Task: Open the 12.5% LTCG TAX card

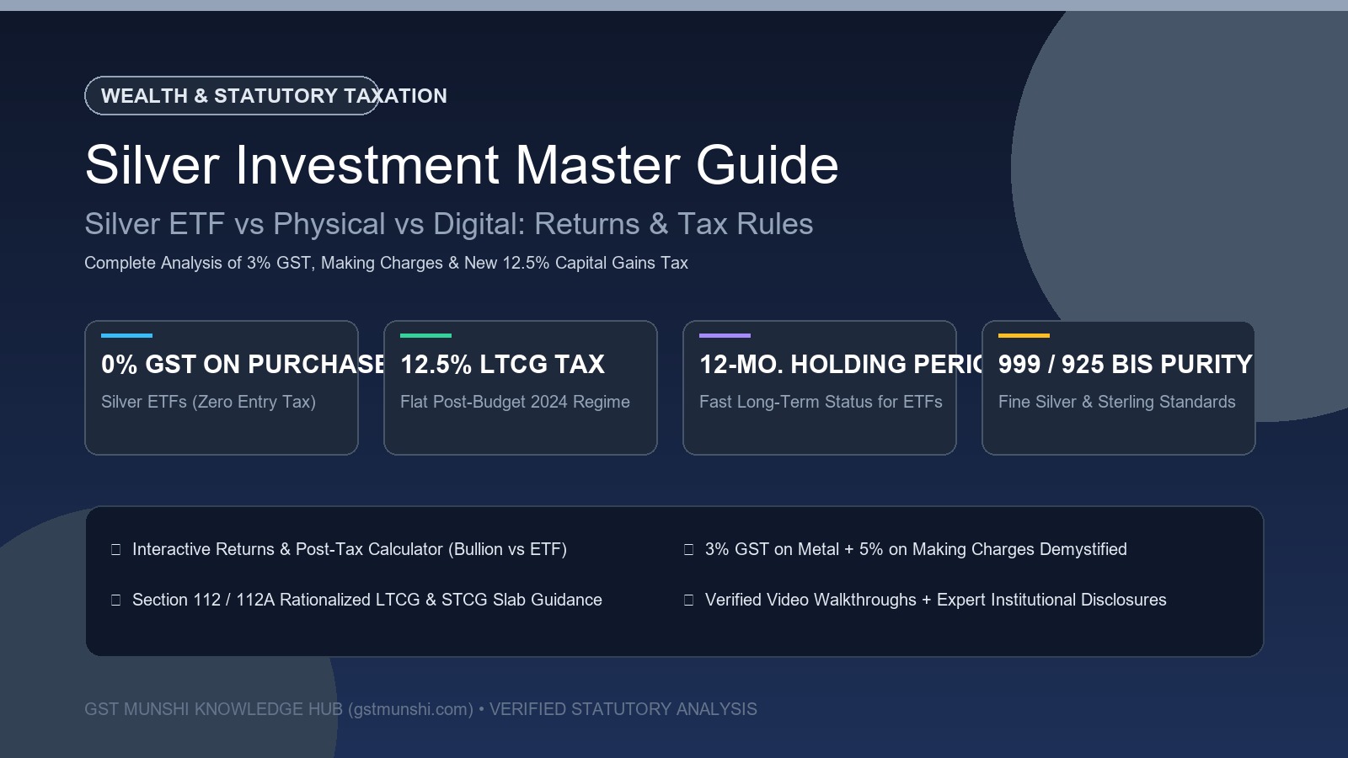Action: (x=521, y=387)
